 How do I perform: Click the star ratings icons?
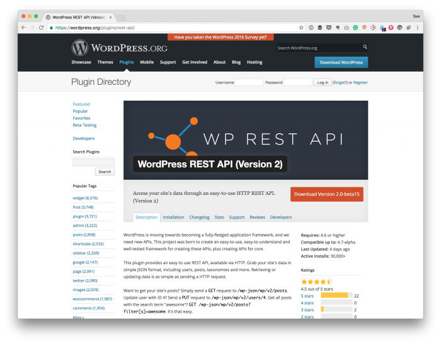[316, 282]
